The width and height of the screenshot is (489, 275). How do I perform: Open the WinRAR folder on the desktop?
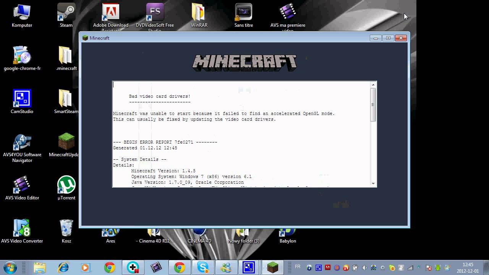coord(199,15)
